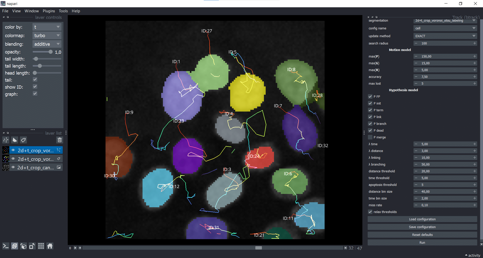Viewport: 483px width, 258px height.
Task: Open the Tools menu
Action: 63,11
